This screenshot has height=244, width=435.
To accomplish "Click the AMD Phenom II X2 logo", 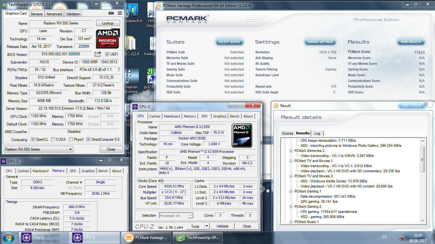I will [x=242, y=136].
